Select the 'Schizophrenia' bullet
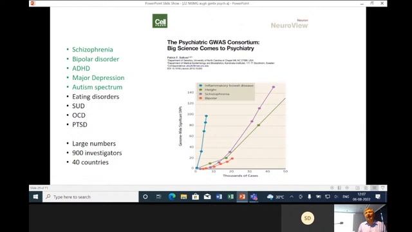This screenshot has width=412, height=232. tap(93, 50)
